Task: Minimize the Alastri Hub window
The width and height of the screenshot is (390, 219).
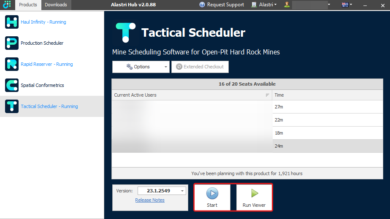Action: [365, 5]
